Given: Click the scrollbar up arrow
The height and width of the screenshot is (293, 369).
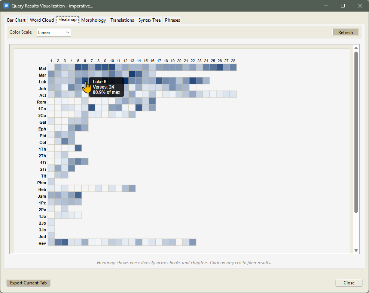Looking at the screenshot, I should [x=356, y=48].
